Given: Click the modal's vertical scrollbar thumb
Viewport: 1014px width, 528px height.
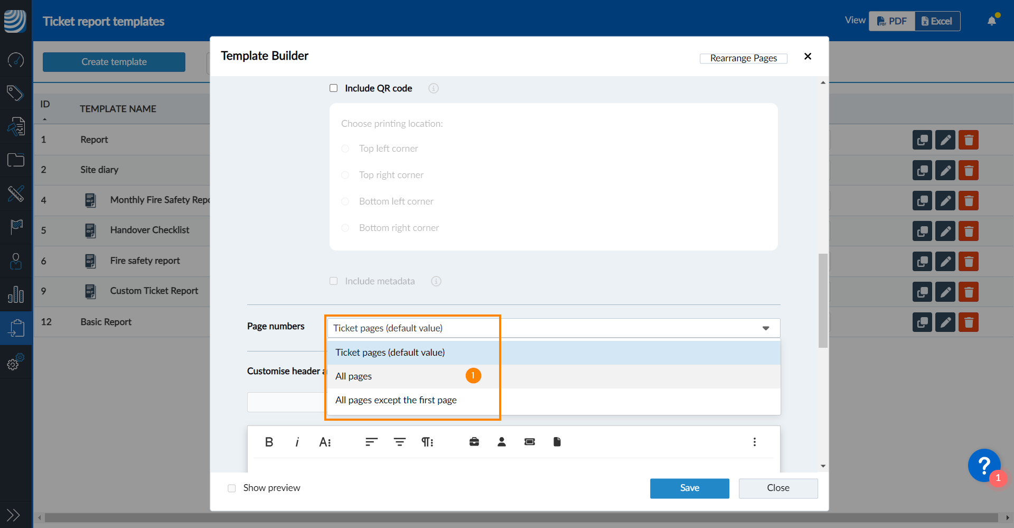Looking at the screenshot, I should (823, 300).
